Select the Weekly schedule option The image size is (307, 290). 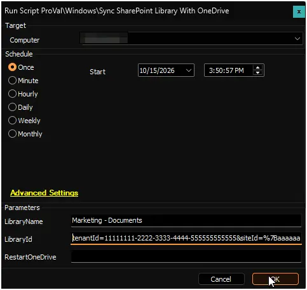click(x=12, y=121)
